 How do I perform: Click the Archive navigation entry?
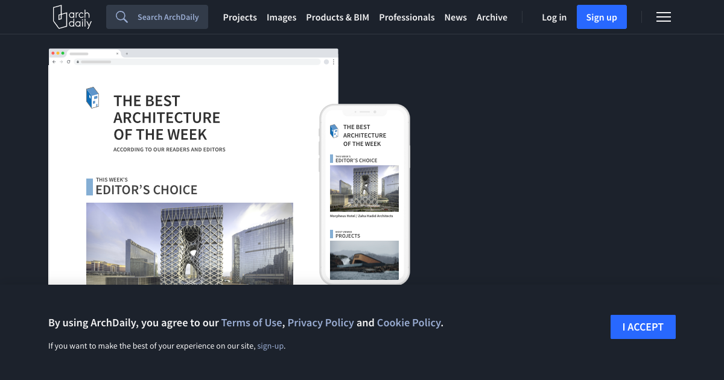click(x=492, y=17)
